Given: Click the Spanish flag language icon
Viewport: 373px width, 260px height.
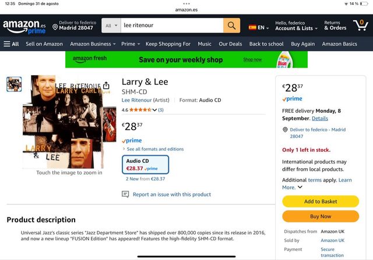Looking at the screenshot, I should tap(252, 27).
